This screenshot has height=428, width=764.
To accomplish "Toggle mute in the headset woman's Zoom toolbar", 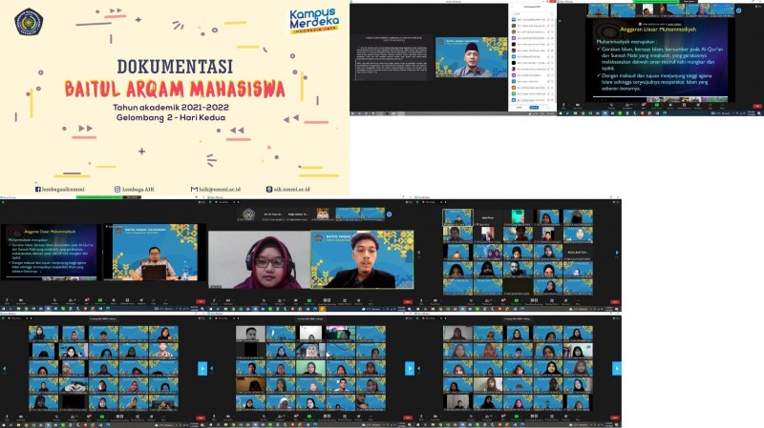I will click(x=214, y=301).
